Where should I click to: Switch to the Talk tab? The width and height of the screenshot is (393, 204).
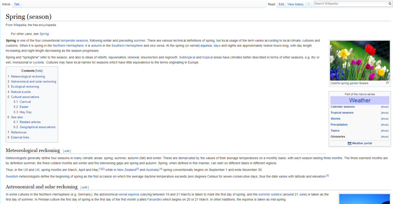pyautogui.click(x=17, y=4)
